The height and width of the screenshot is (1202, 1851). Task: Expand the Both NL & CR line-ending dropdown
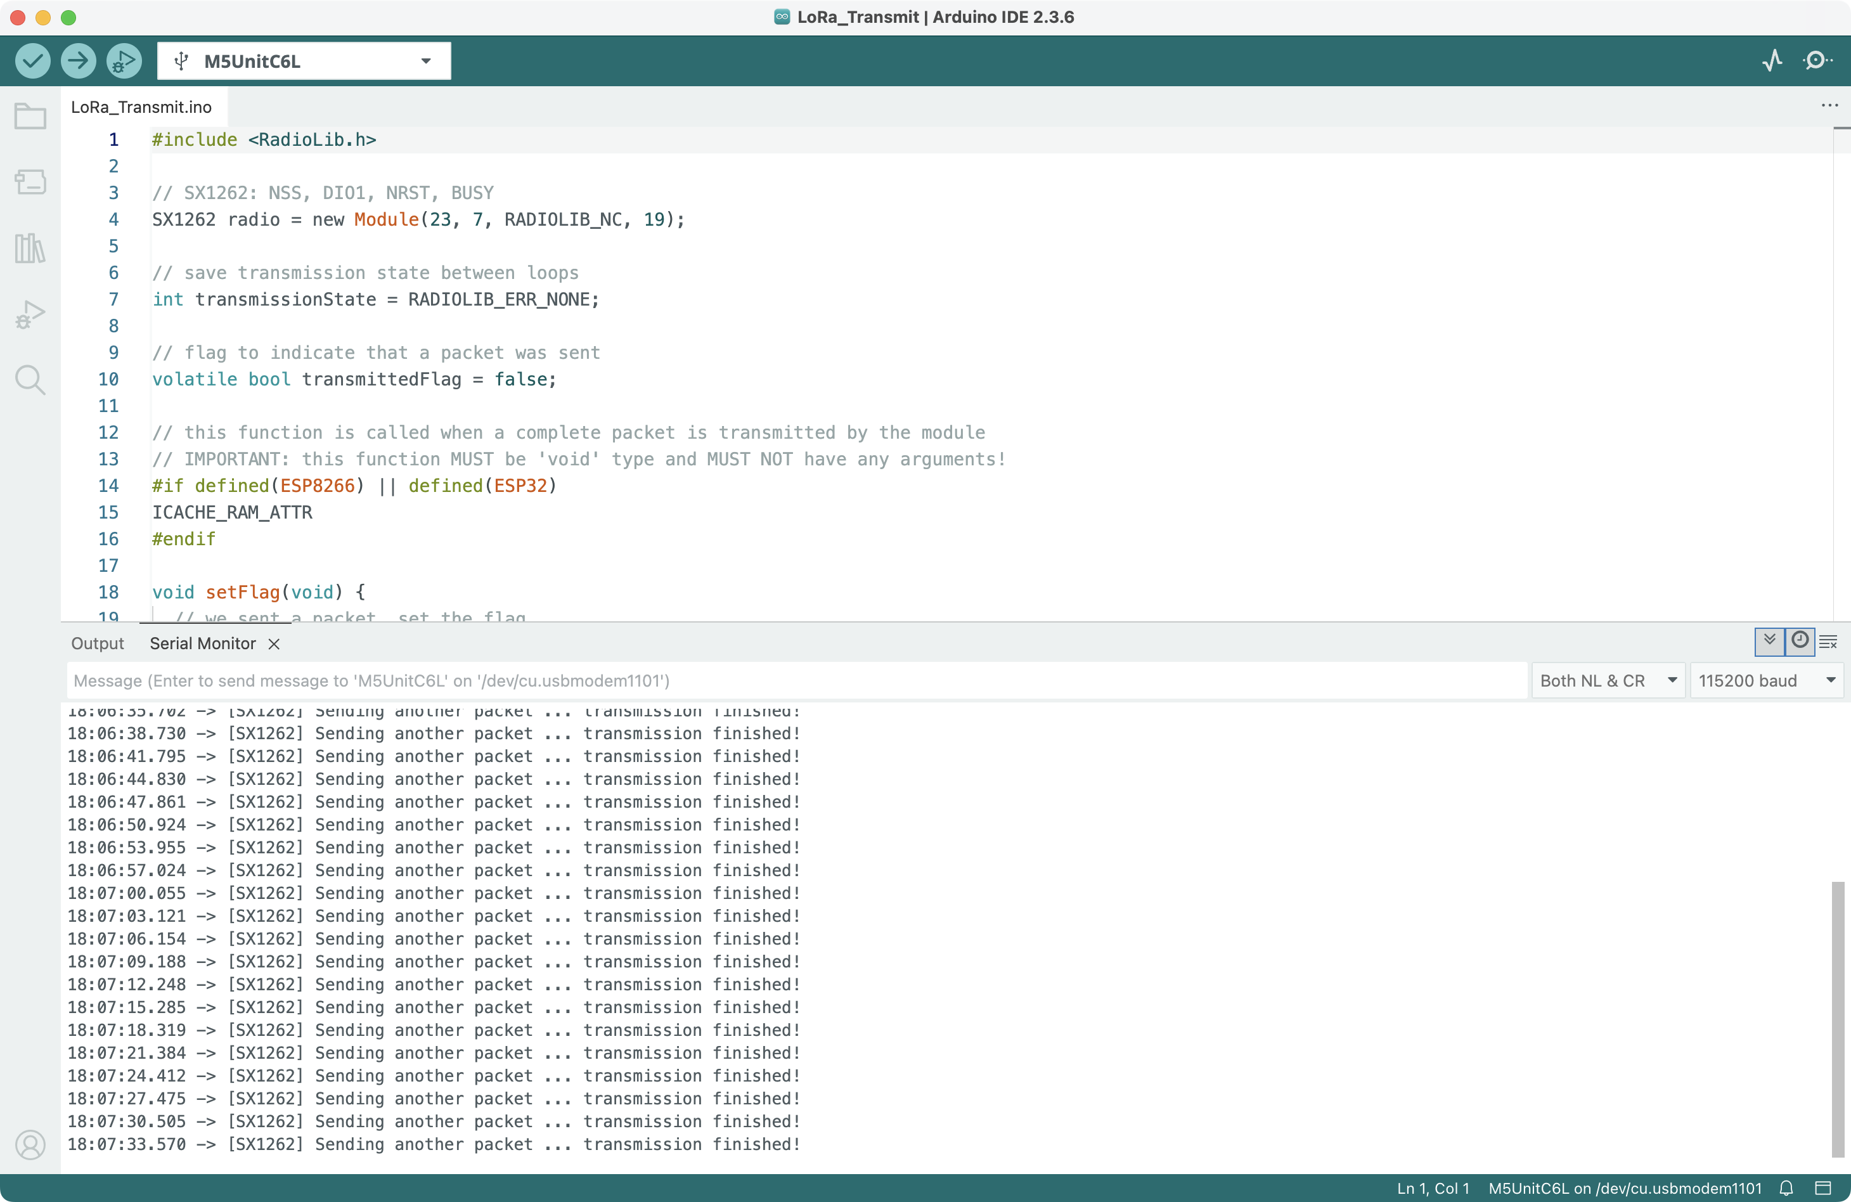pyautogui.click(x=1607, y=681)
